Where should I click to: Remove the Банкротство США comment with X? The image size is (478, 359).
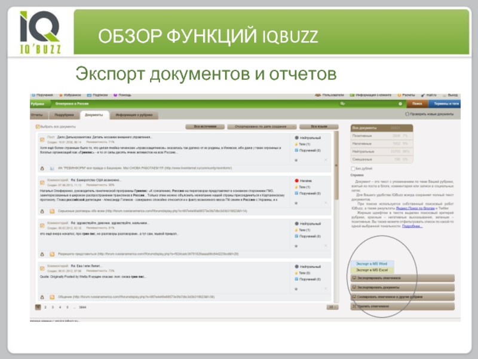pos(326,203)
